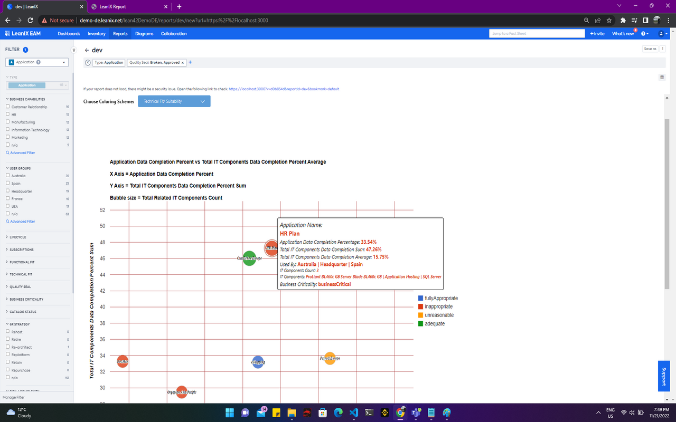Screen dimensions: 676x422
Task: Open Advanced Filter under Business Capabilities
Action: tap(21, 152)
